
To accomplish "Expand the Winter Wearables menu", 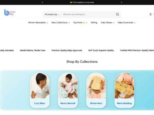I will click(x=38, y=22).
